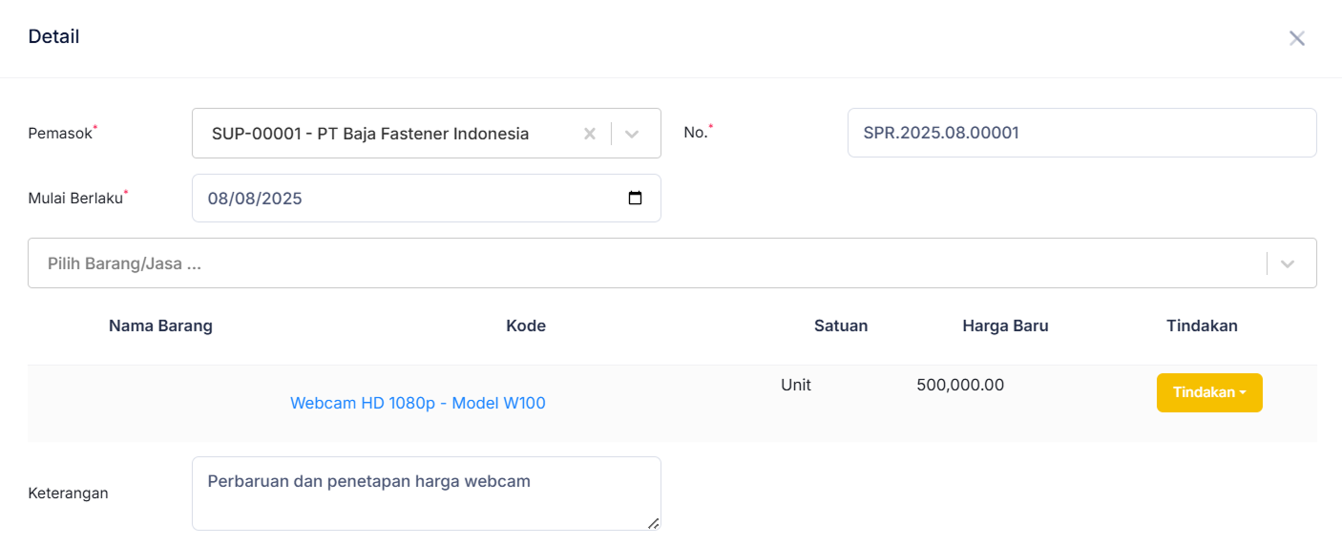This screenshot has width=1342, height=546.
Task: Click the Unit cell in the webcam row
Action: point(796,385)
